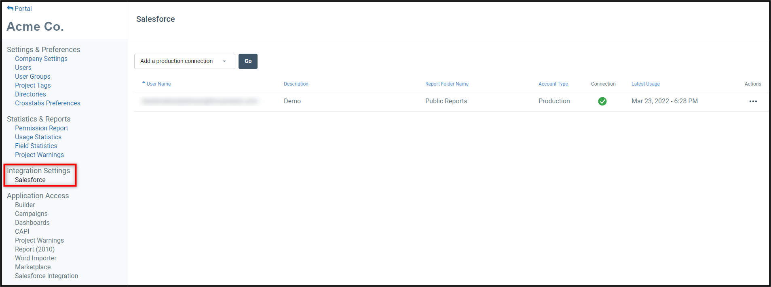Click the Actions column header
Viewport: 771px width, 287px height.
click(x=753, y=84)
